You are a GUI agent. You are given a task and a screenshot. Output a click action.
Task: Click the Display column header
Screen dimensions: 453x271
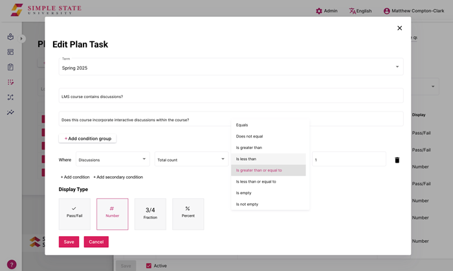419,115
